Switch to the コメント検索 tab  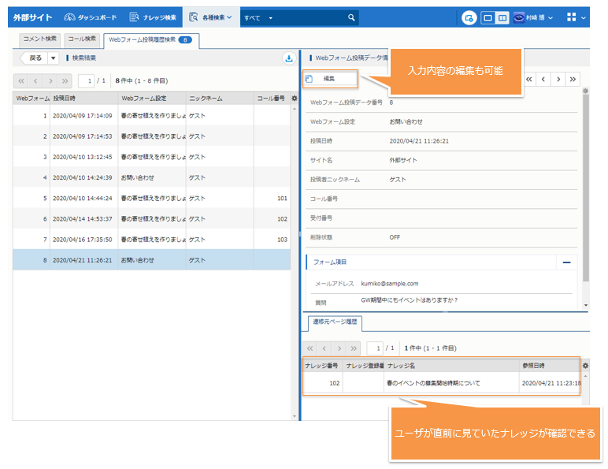click(39, 38)
